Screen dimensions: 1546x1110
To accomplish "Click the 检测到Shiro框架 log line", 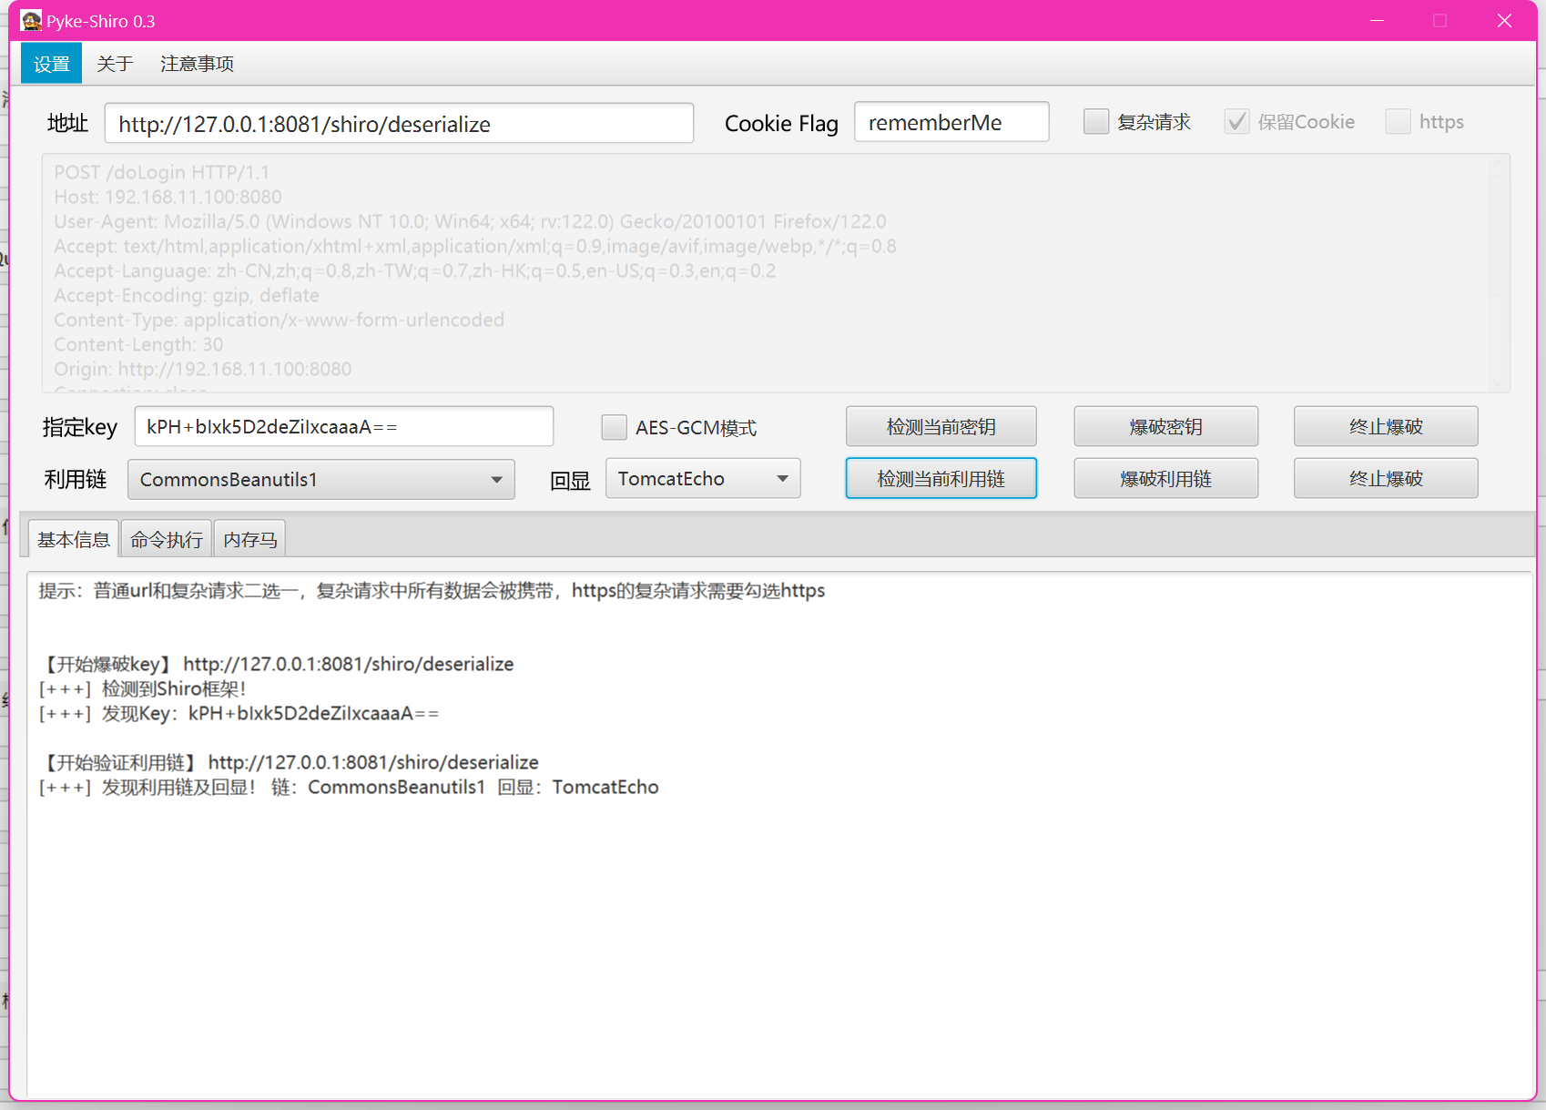I will click(x=142, y=688).
